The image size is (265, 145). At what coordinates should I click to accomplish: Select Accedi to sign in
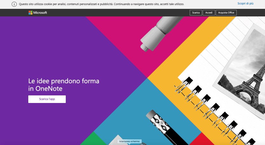tap(209, 13)
